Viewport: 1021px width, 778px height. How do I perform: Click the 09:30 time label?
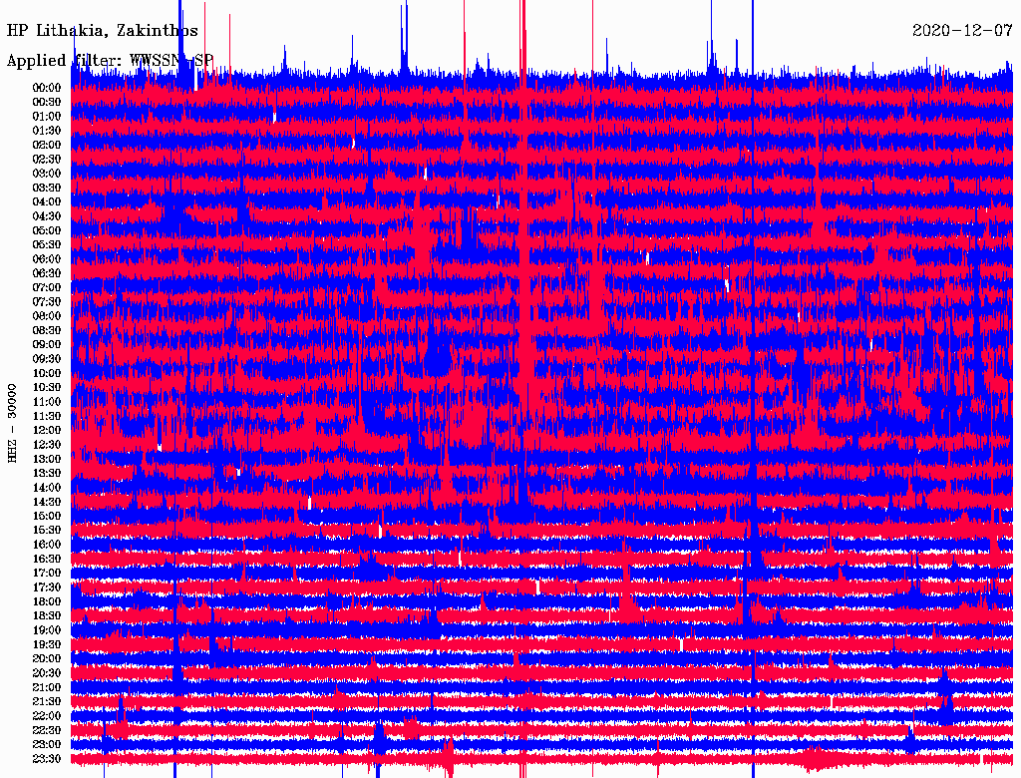coord(47,359)
